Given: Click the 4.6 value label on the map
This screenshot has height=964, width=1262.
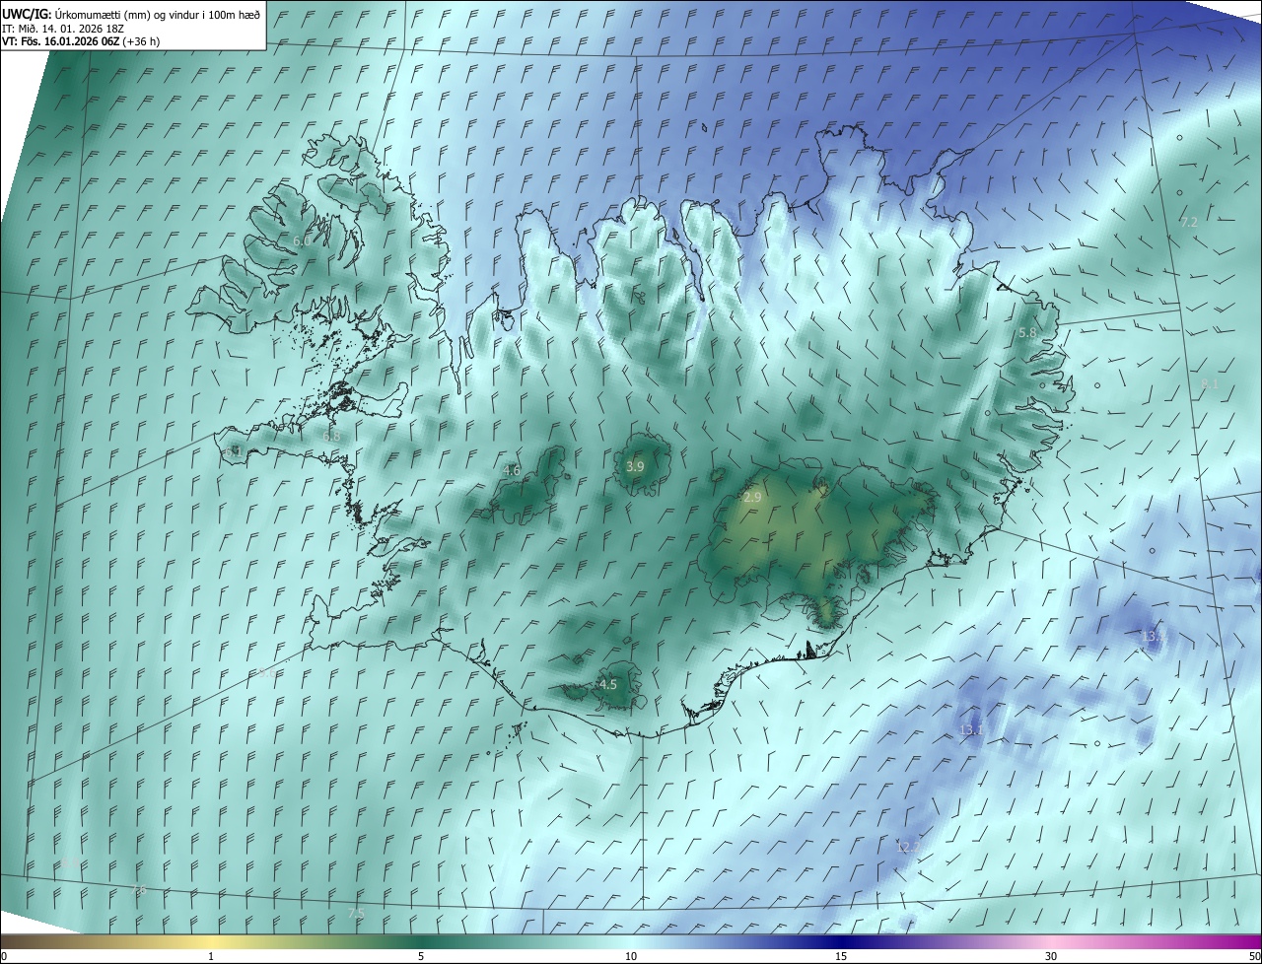Looking at the screenshot, I should point(511,471).
